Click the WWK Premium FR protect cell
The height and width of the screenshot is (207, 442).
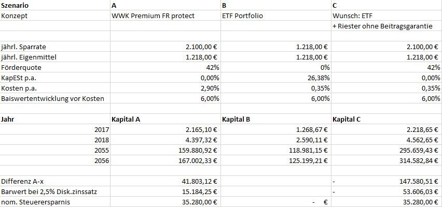[x=153, y=16]
